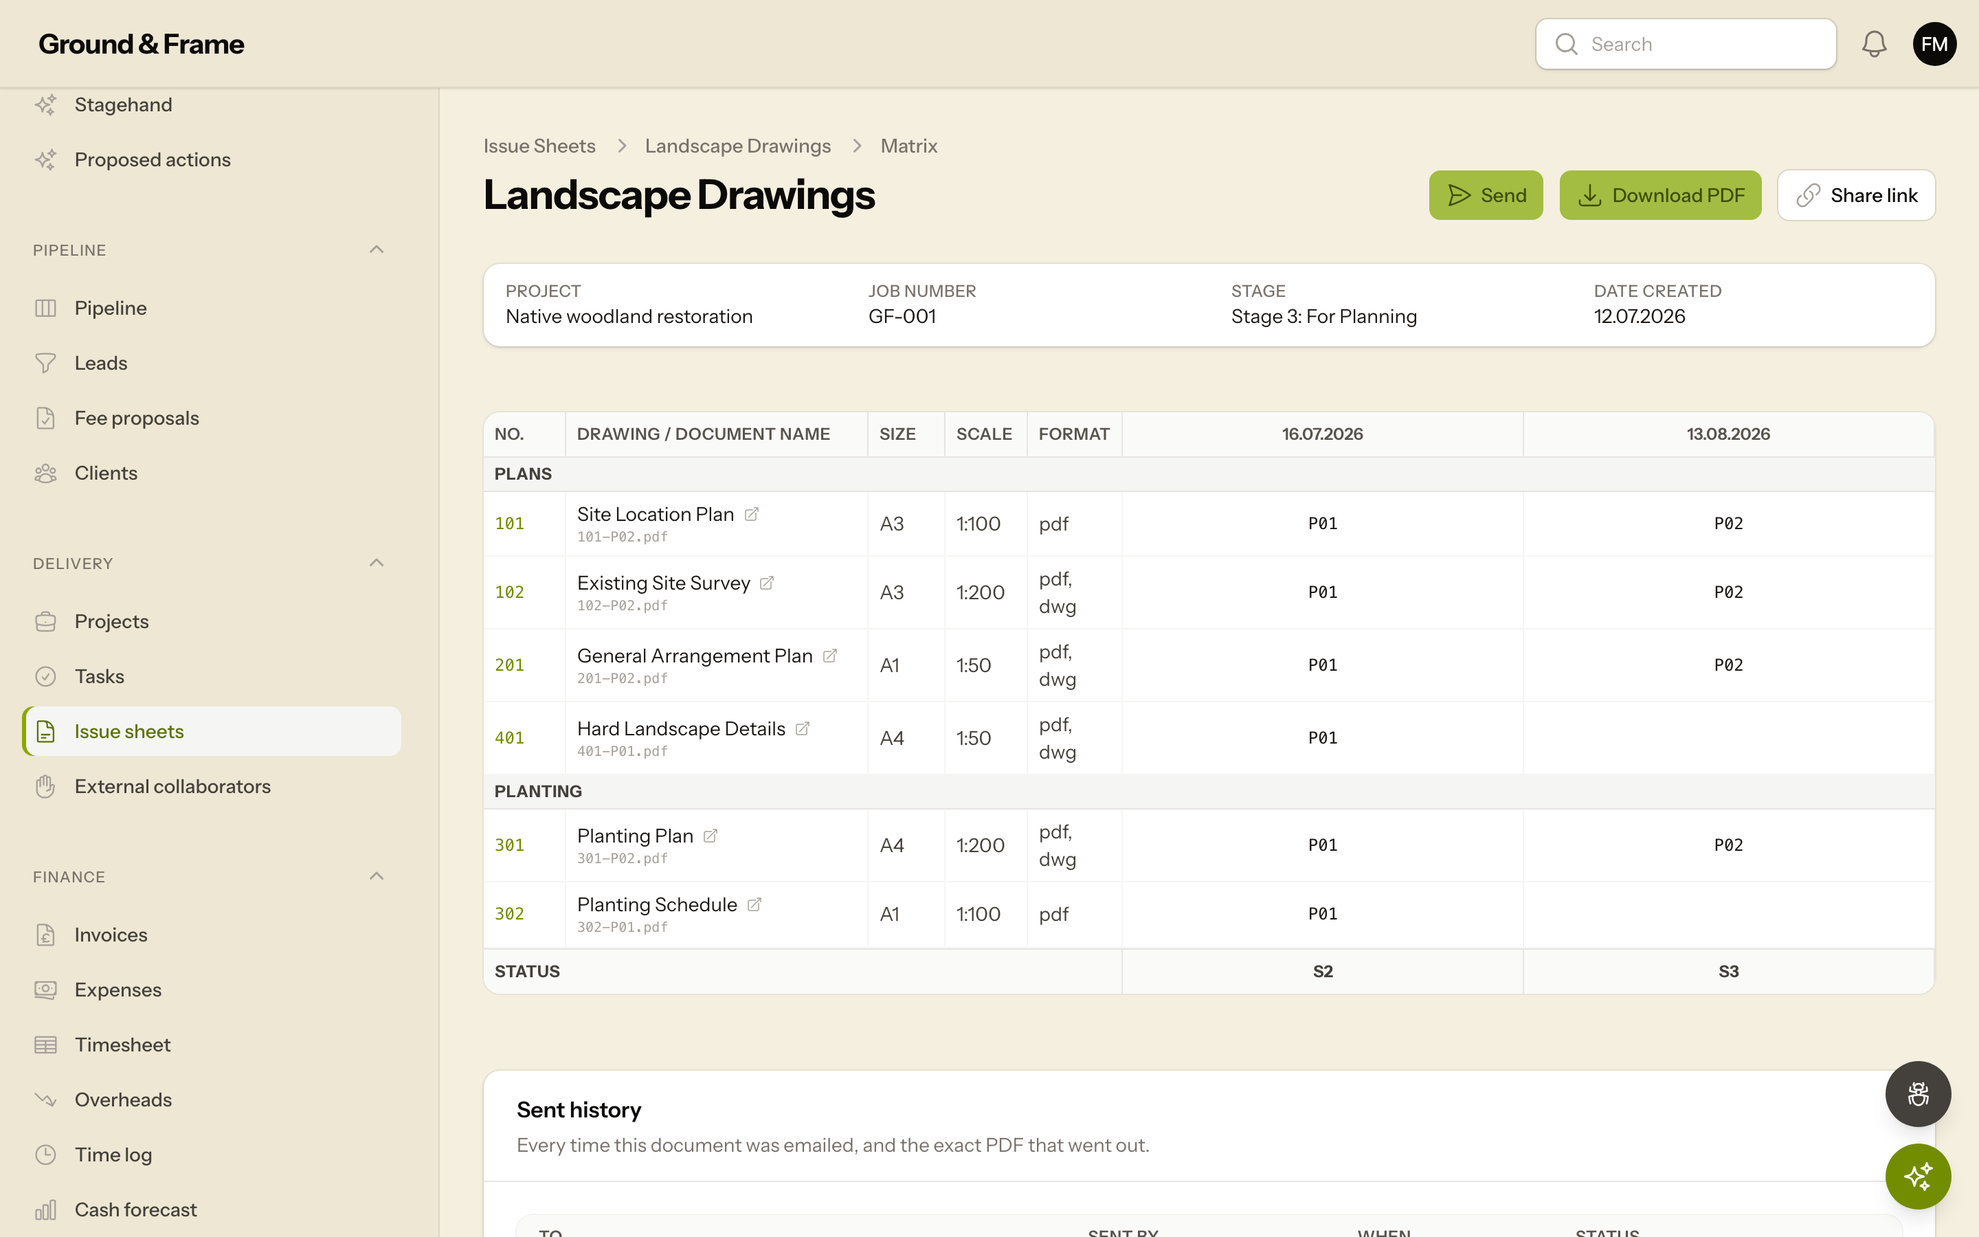Click the Stagehand sparkle icon
Viewport: 1979px width, 1237px height.
pos(46,104)
